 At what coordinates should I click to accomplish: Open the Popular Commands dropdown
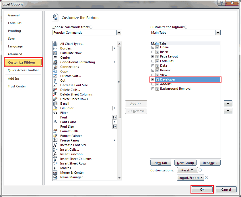point(119,32)
